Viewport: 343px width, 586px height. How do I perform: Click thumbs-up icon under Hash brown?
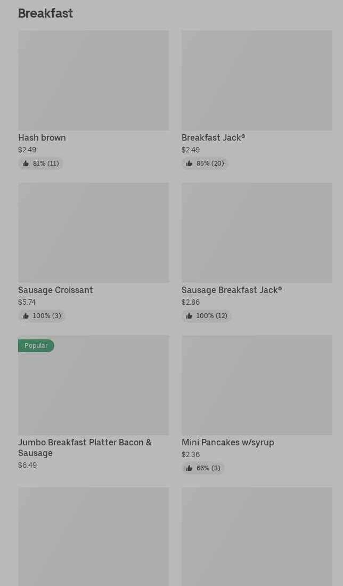(x=26, y=164)
